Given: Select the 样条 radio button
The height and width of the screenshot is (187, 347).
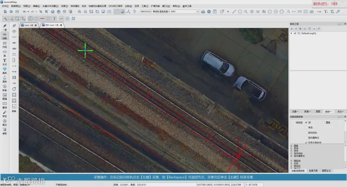Looking at the screenshot, I should click(306, 127).
